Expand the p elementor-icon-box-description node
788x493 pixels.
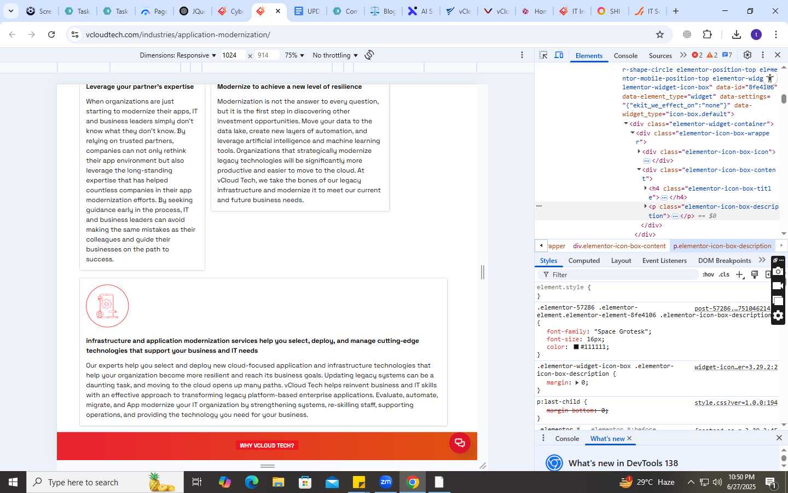pos(645,206)
